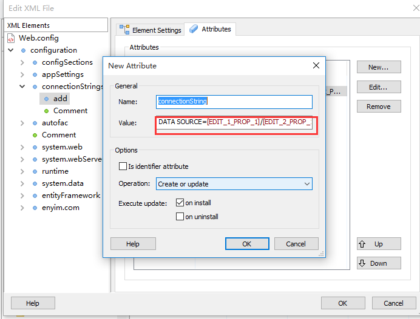Screen dimensions: 420x319
Task: Open the Operation dropdown
Action: click(x=234, y=184)
